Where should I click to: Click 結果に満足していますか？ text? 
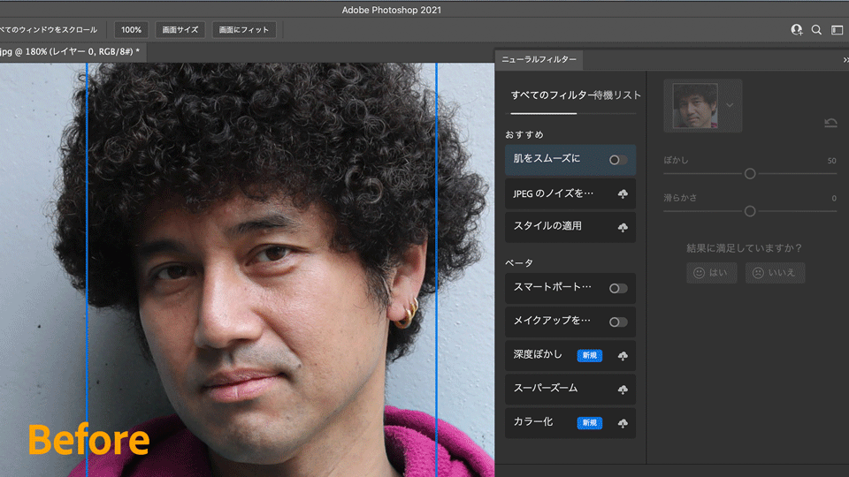tap(744, 248)
